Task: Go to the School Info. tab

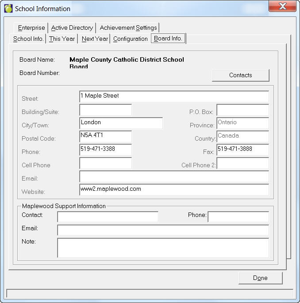Action: tap(28, 39)
